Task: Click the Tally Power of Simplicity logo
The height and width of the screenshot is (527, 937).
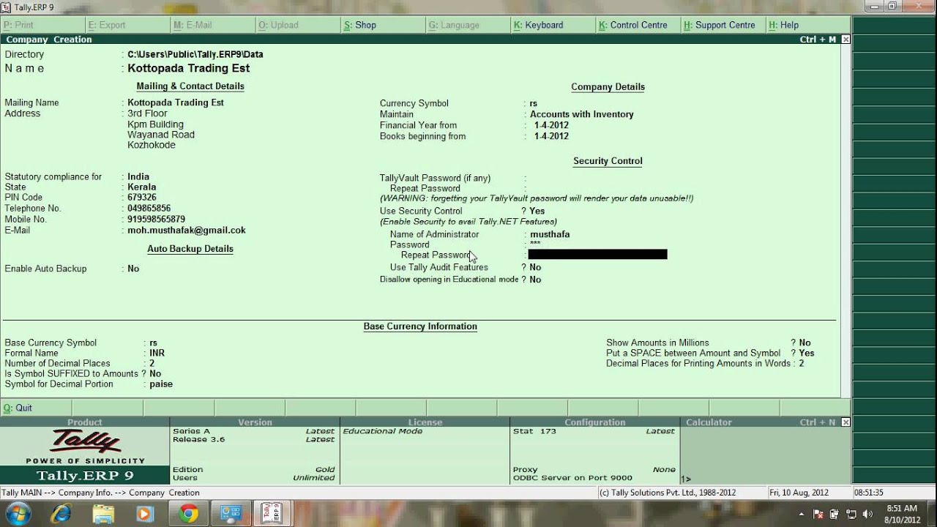Action: point(85,446)
